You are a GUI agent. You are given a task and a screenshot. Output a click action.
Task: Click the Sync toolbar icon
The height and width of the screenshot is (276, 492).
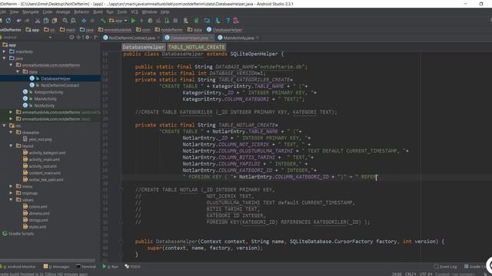(8, 21)
